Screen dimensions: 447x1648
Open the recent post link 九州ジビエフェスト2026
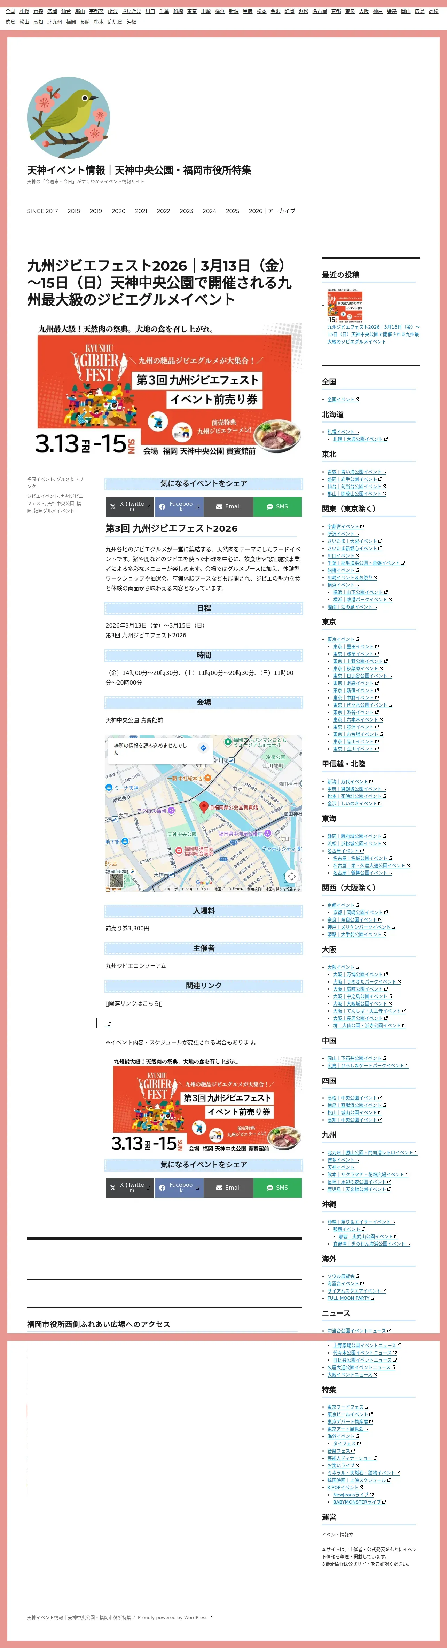click(x=374, y=334)
